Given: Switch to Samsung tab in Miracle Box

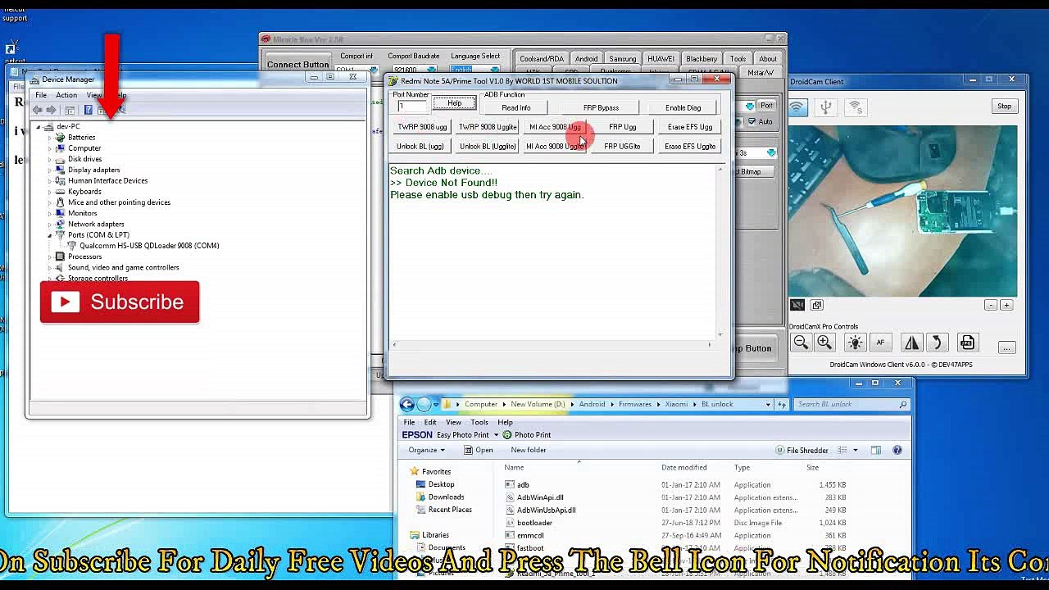Looking at the screenshot, I should click(622, 59).
